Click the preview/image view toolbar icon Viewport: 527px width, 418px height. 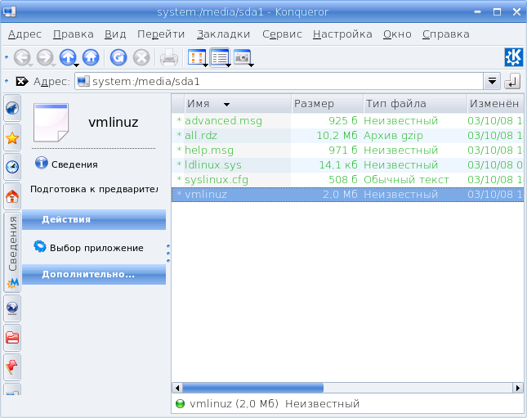(x=242, y=57)
